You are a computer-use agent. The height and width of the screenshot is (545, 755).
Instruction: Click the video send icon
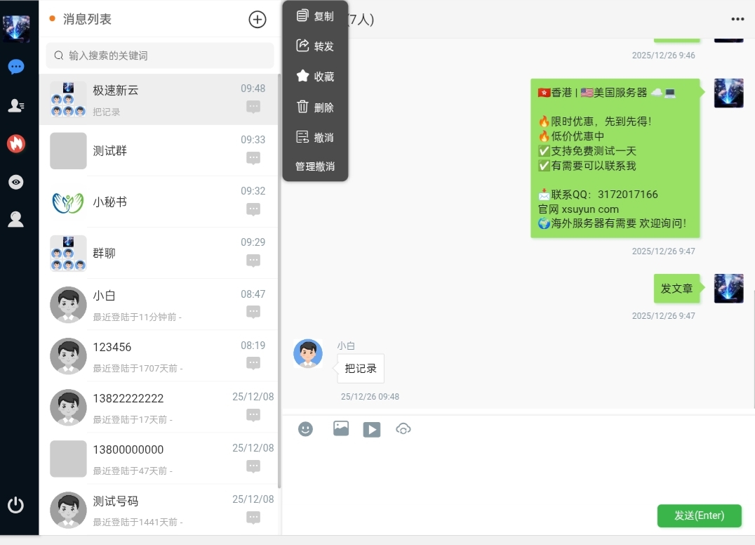[x=372, y=429]
